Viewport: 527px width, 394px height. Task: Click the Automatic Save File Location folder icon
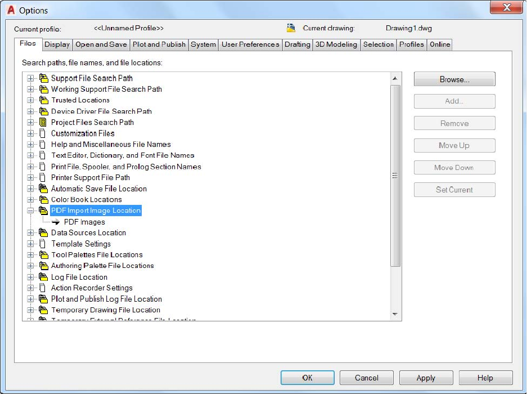tap(43, 189)
